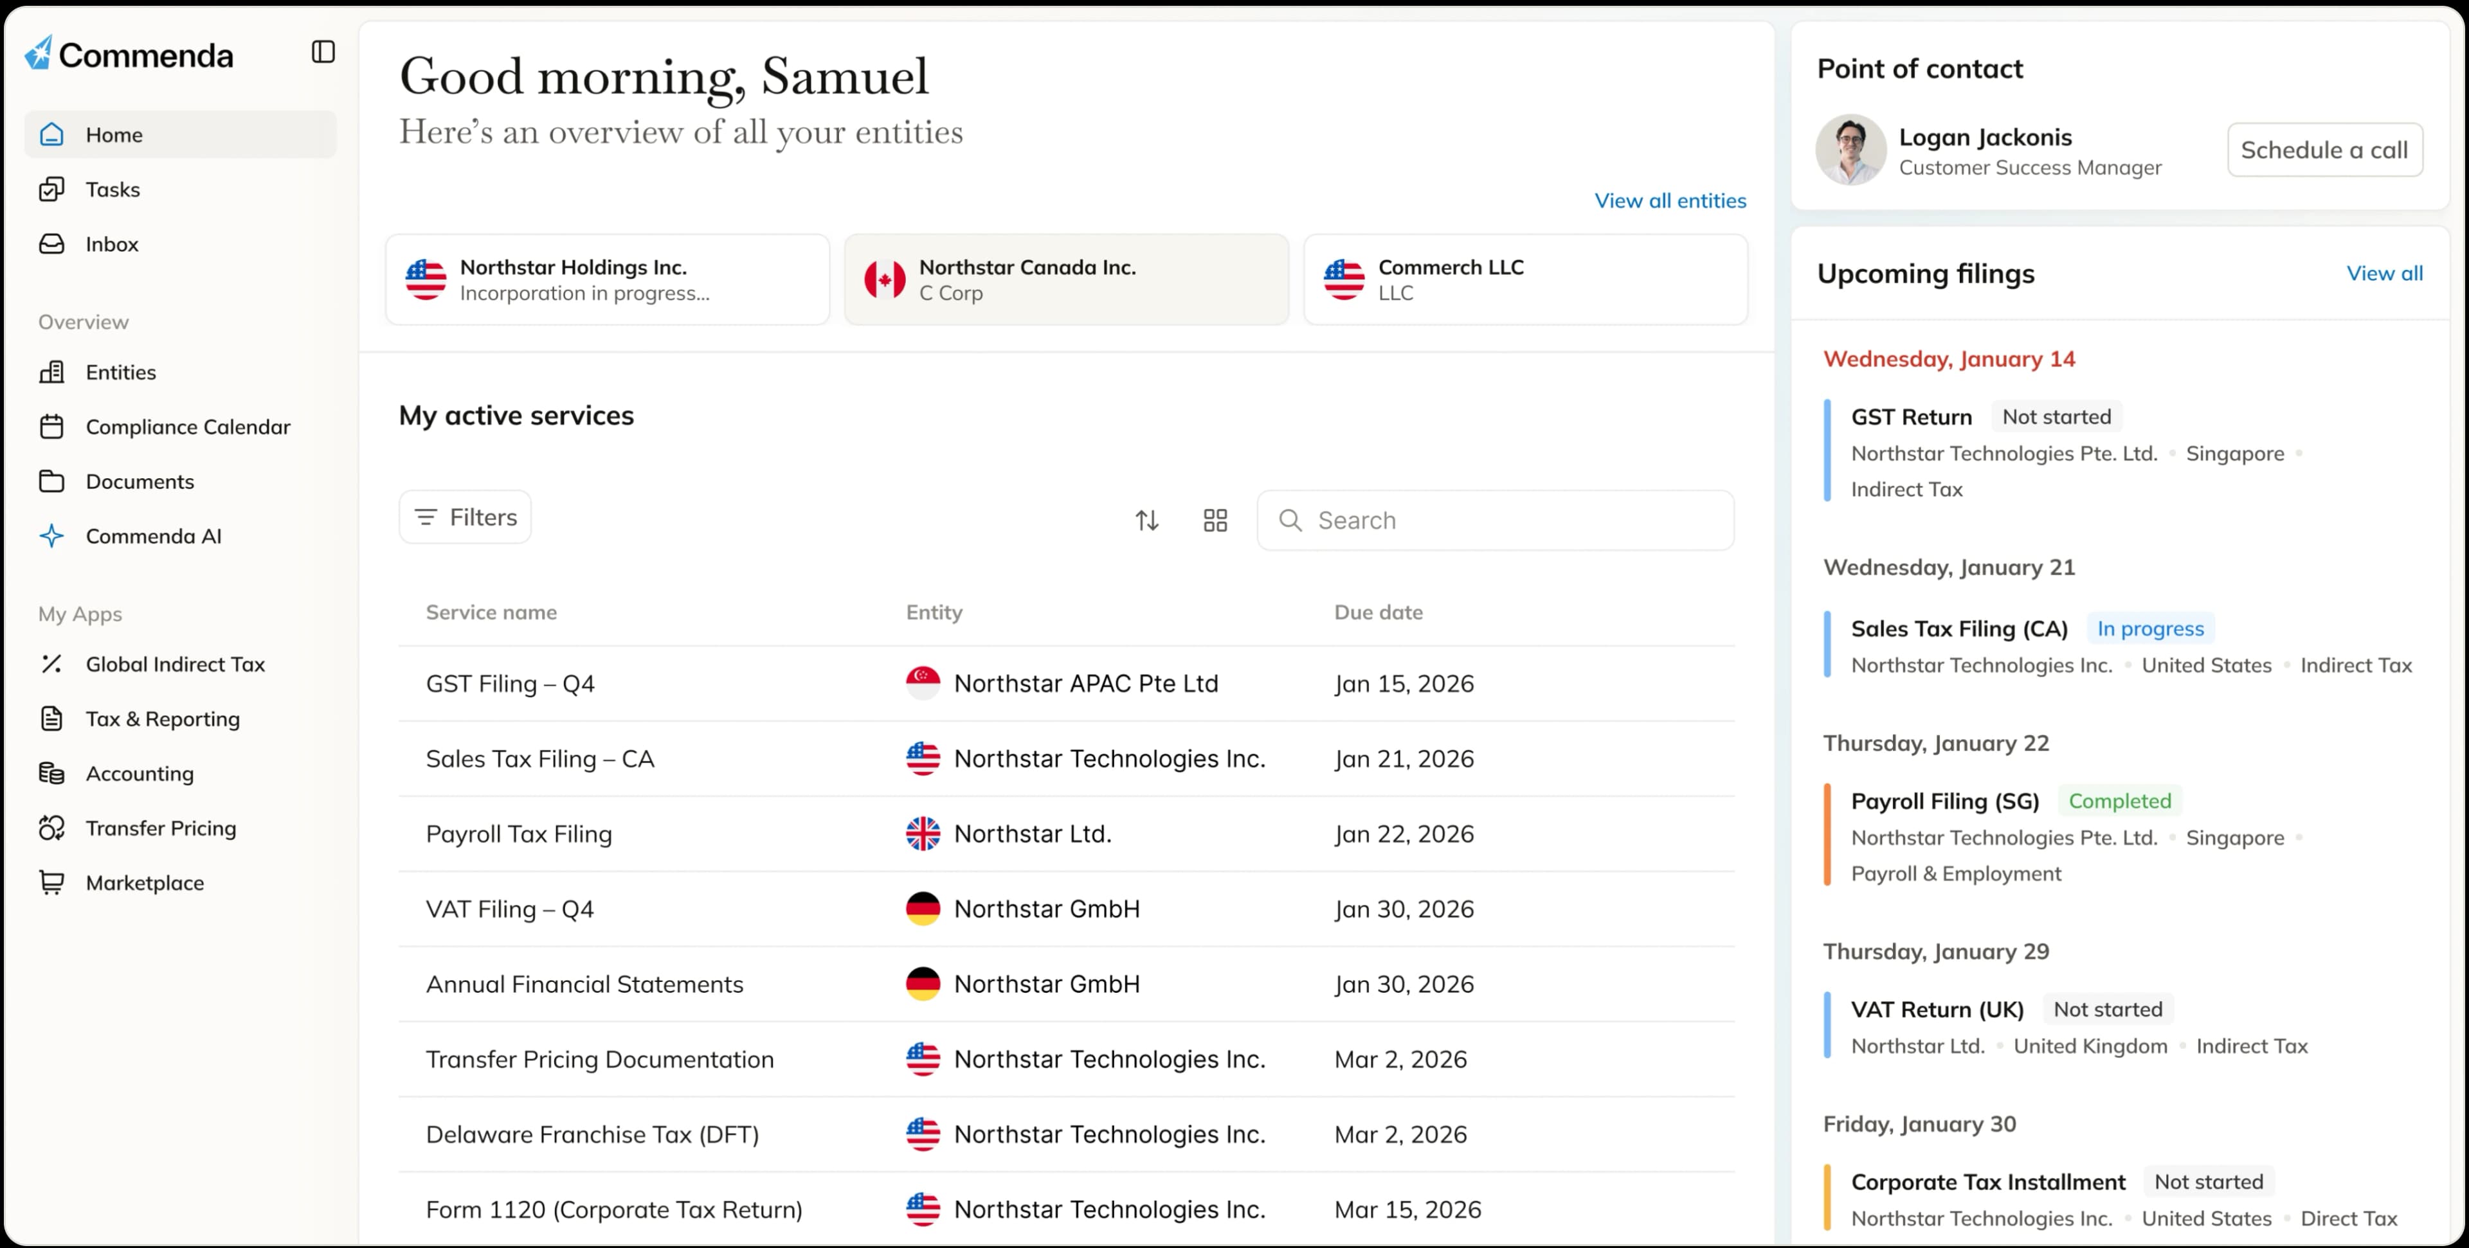Image resolution: width=2469 pixels, height=1248 pixels.
Task: Collapse the sidebar panel icon
Action: coord(323,51)
